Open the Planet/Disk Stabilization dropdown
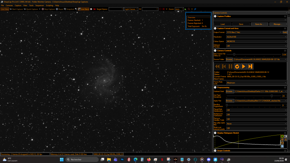 click(x=257, y=110)
